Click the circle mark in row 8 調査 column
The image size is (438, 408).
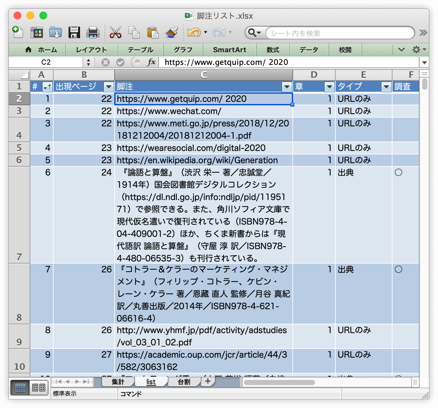399,269
